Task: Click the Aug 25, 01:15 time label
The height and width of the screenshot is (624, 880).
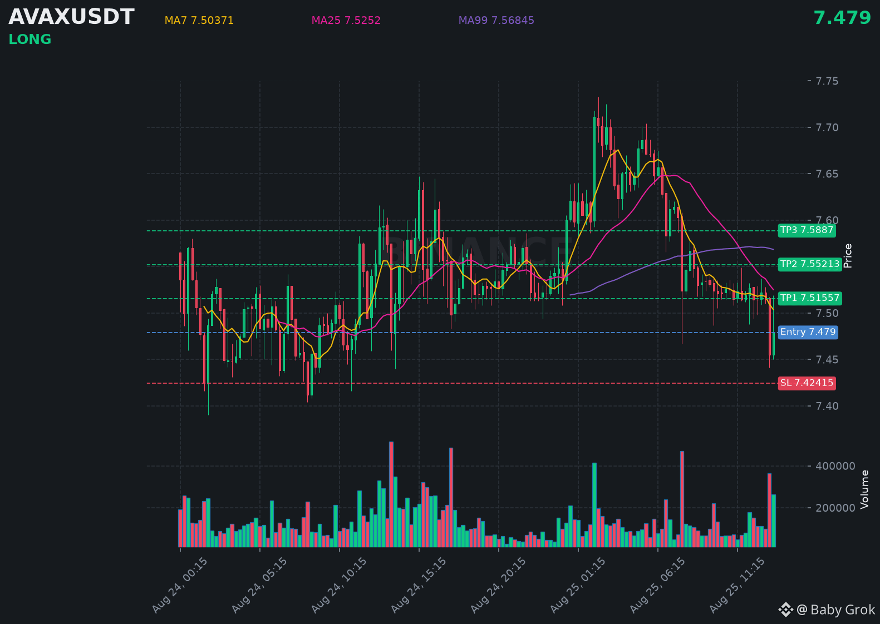Action: (x=578, y=586)
